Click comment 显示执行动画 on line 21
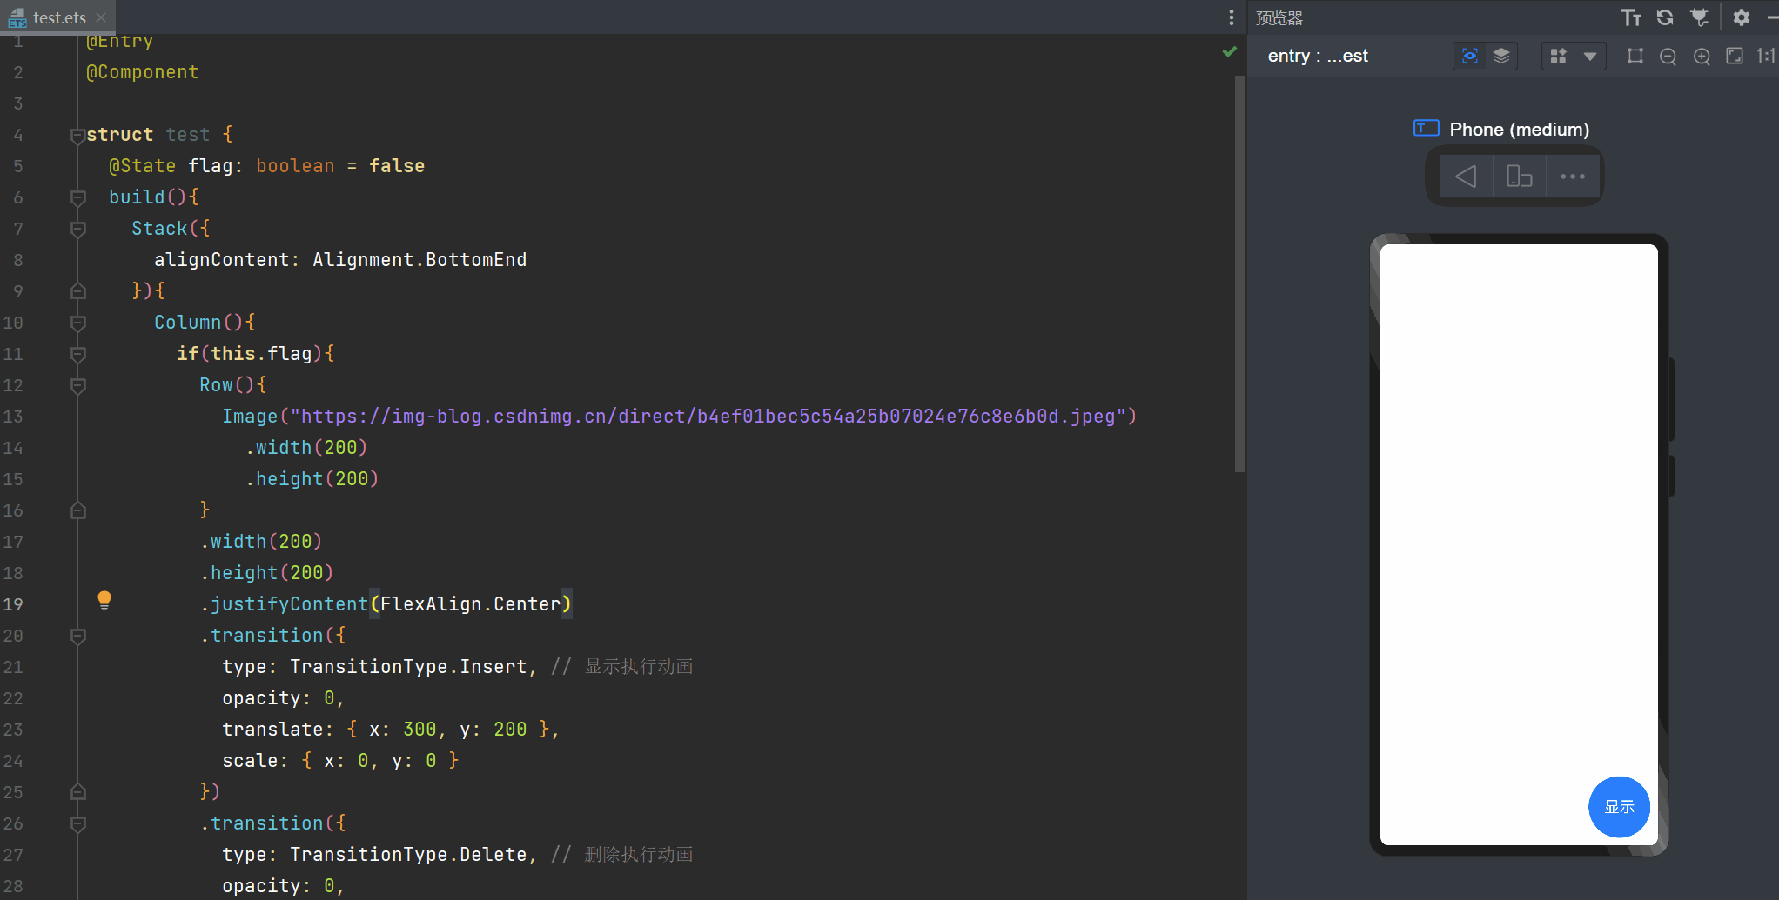This screenshot has height=900, width=1779. [639, 667]
